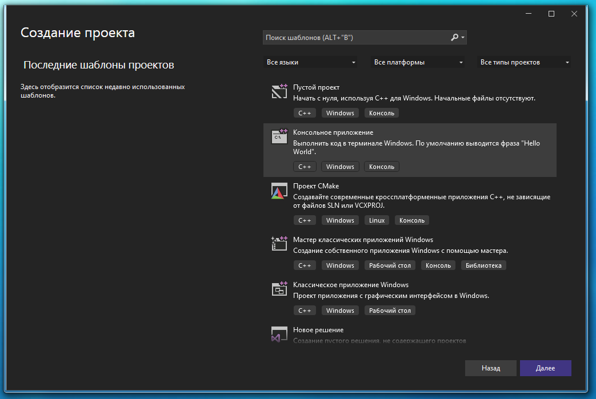Select the Empty Project (Пустой проект) icon
Image resolution: width=596 pixels, height=399 pixels.
279,91
